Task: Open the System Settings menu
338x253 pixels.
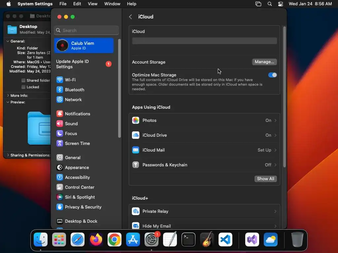Action: point(35,4)
